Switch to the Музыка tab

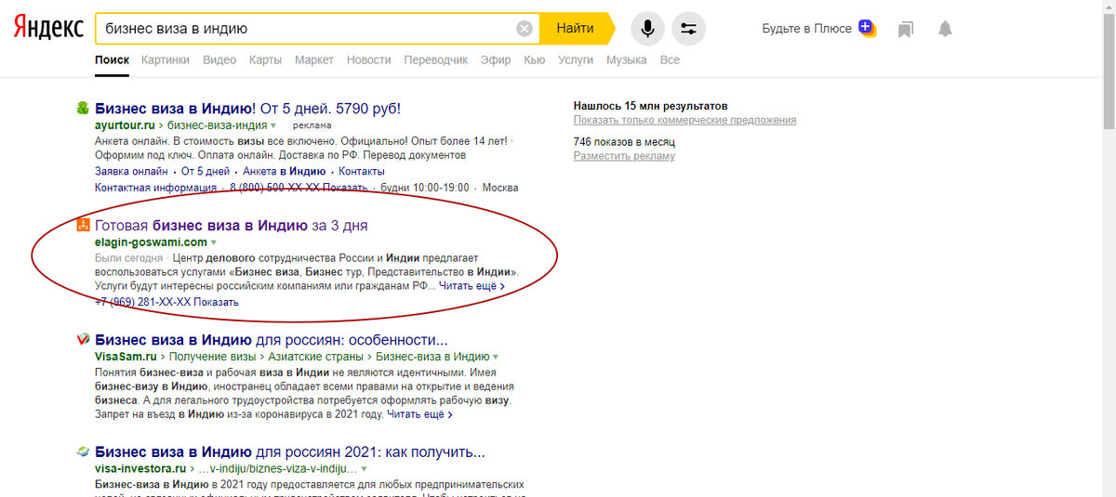pos(627,59)
